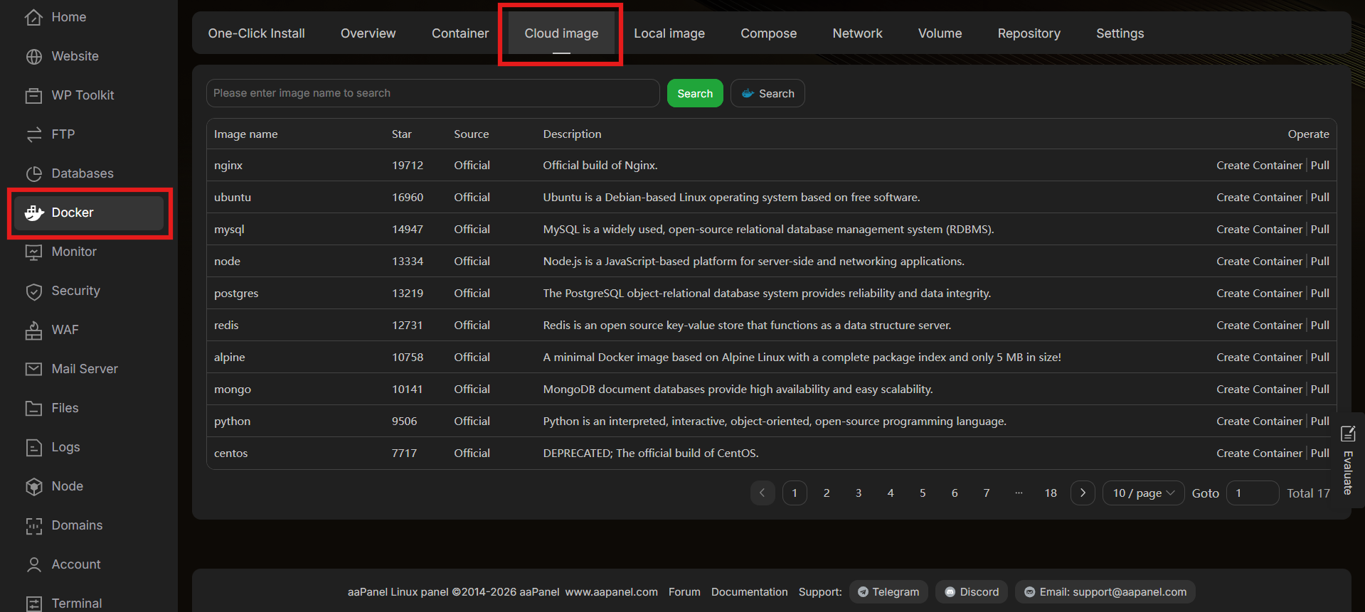Screen dimensions: 1365x612
Task: Click the pagination ellipsis
Action: [1019, 493]
